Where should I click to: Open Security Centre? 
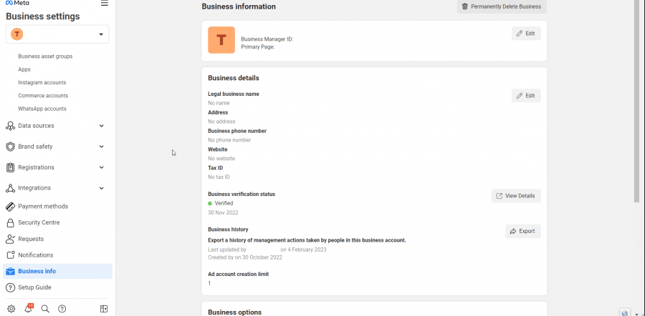pyautogui.click(x=39, y=222)
